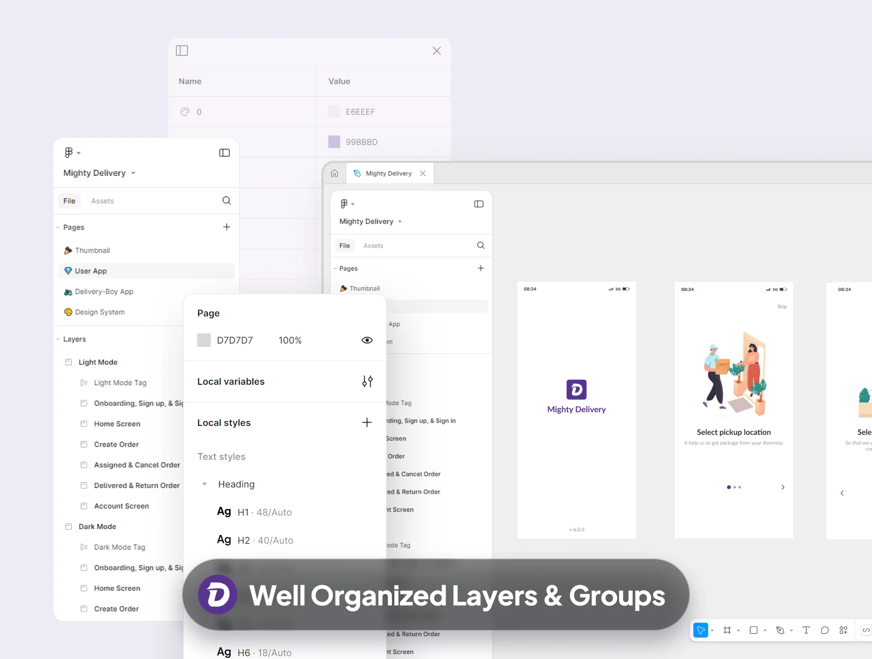Select the Mighty Delivery window tab
This screenshot has height=659, width=872.
389,173
